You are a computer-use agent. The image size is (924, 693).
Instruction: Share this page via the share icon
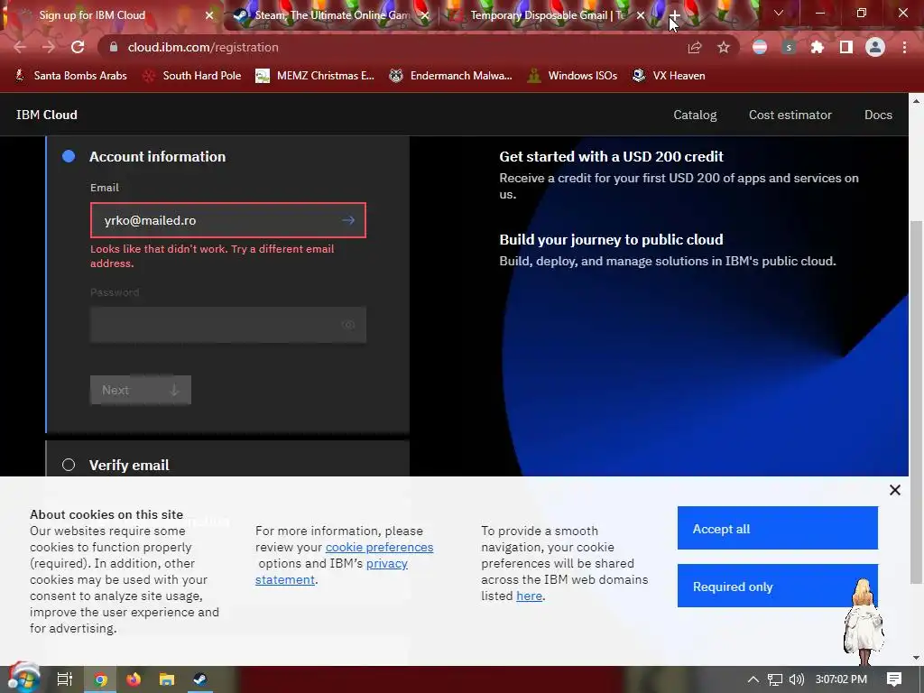pyautogui.click(x=695, y=47)
